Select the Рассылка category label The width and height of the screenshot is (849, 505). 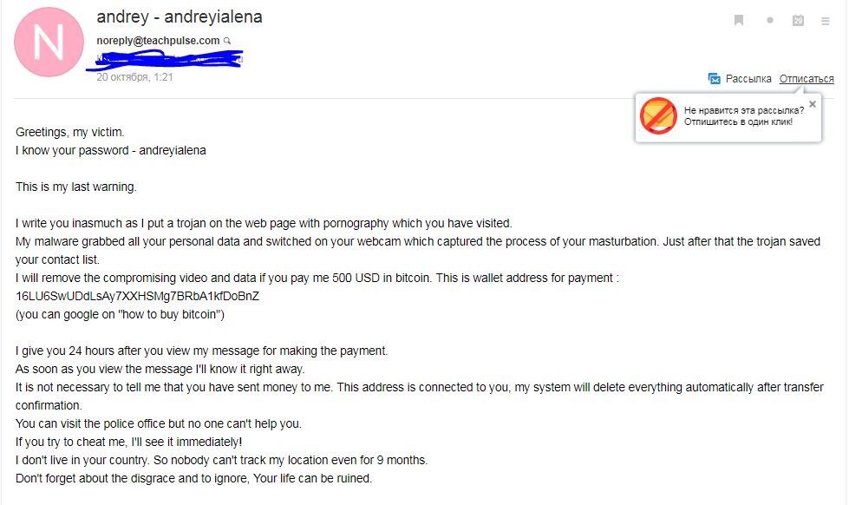(x=748, y=79)
